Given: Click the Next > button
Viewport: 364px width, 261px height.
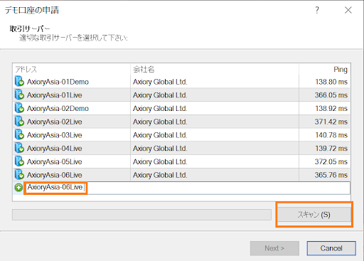Looking at the screenshot, I should click(x=274, y=248).
